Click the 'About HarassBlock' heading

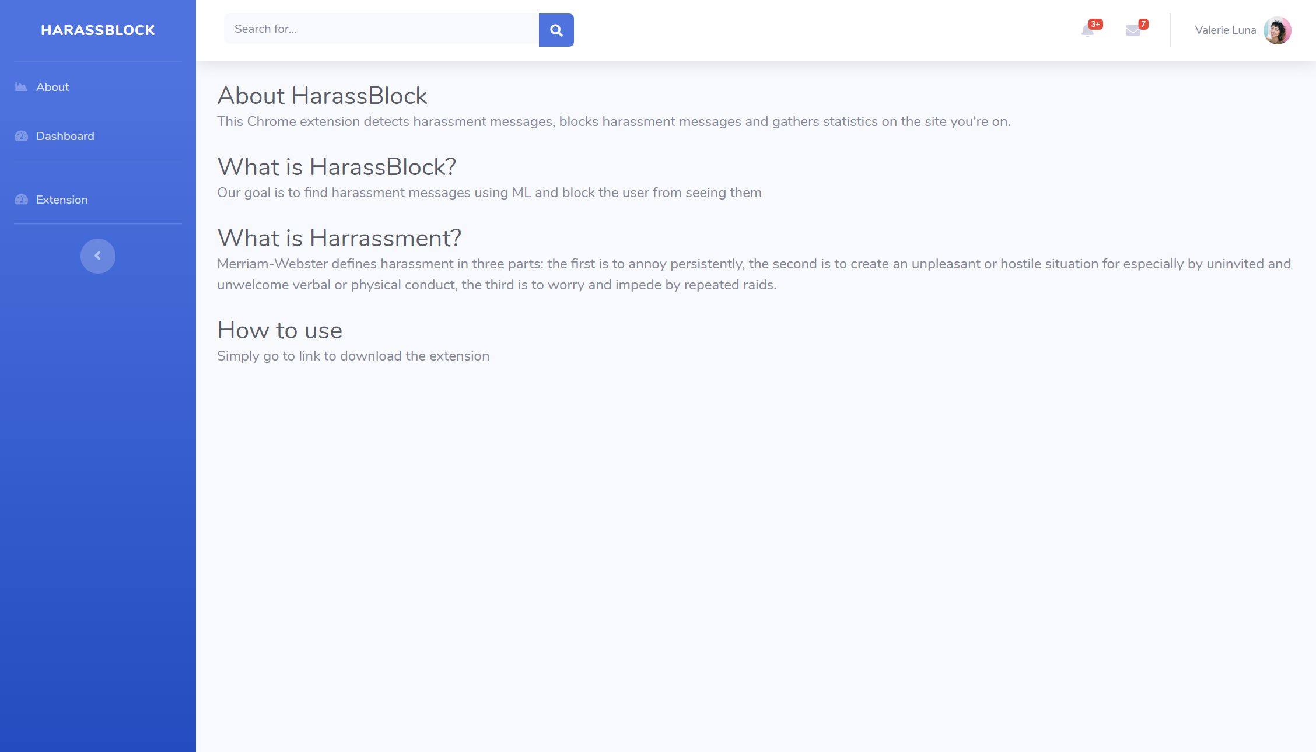(x=322, y=96)
